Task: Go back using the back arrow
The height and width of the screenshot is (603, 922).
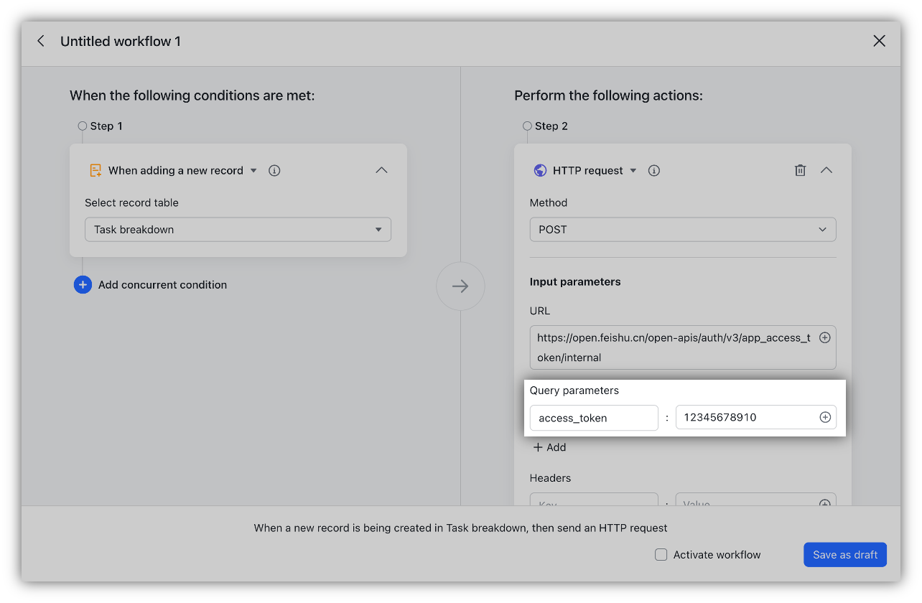Action: tap(41, 41)
